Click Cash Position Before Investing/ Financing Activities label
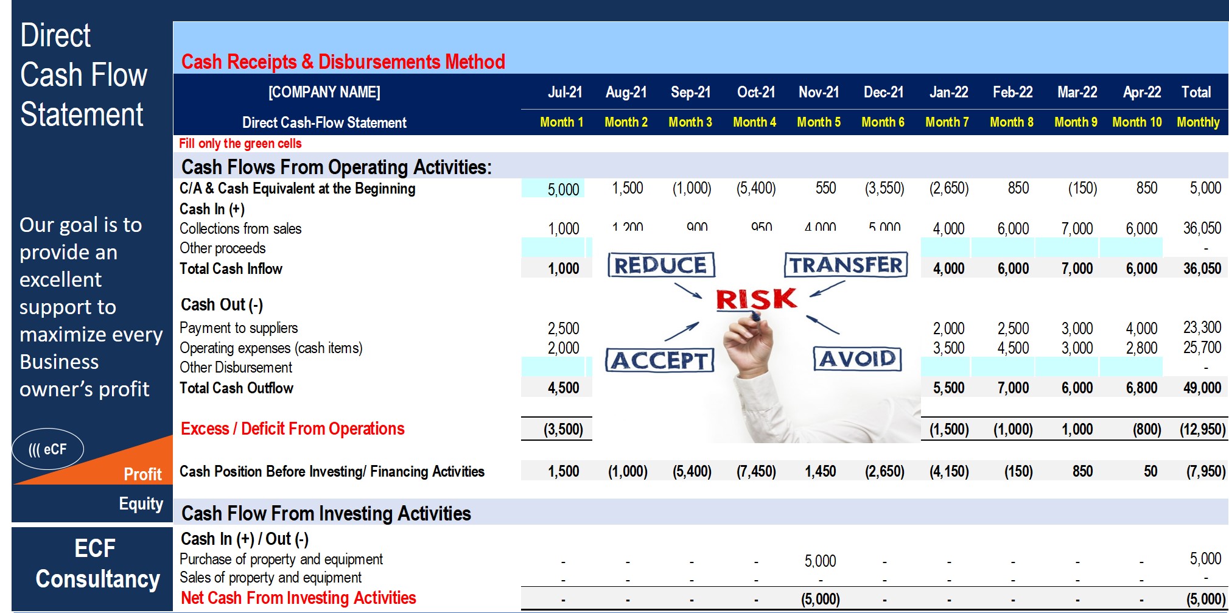The height and width of the screenshot is (613, 1229). coord(332,471)
